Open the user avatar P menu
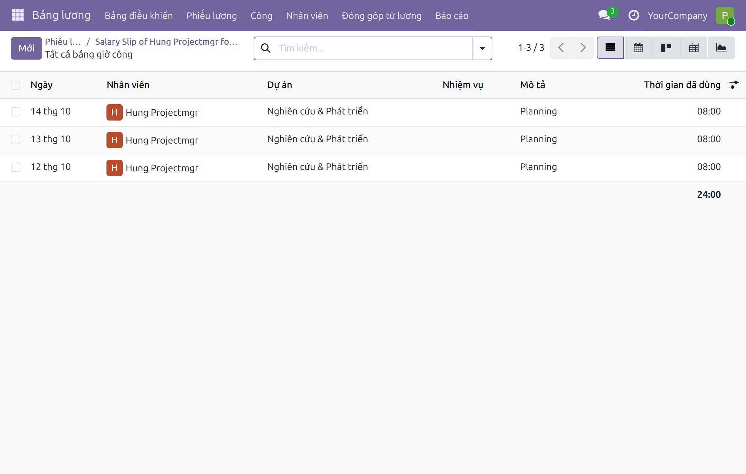Screen dimensions: 746x474 (725, 16)
